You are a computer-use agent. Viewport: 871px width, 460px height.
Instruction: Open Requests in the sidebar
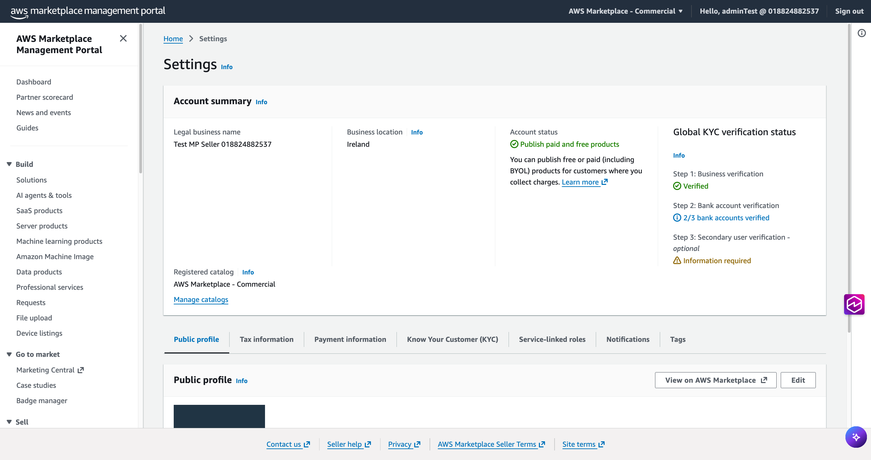click(31, 302)
